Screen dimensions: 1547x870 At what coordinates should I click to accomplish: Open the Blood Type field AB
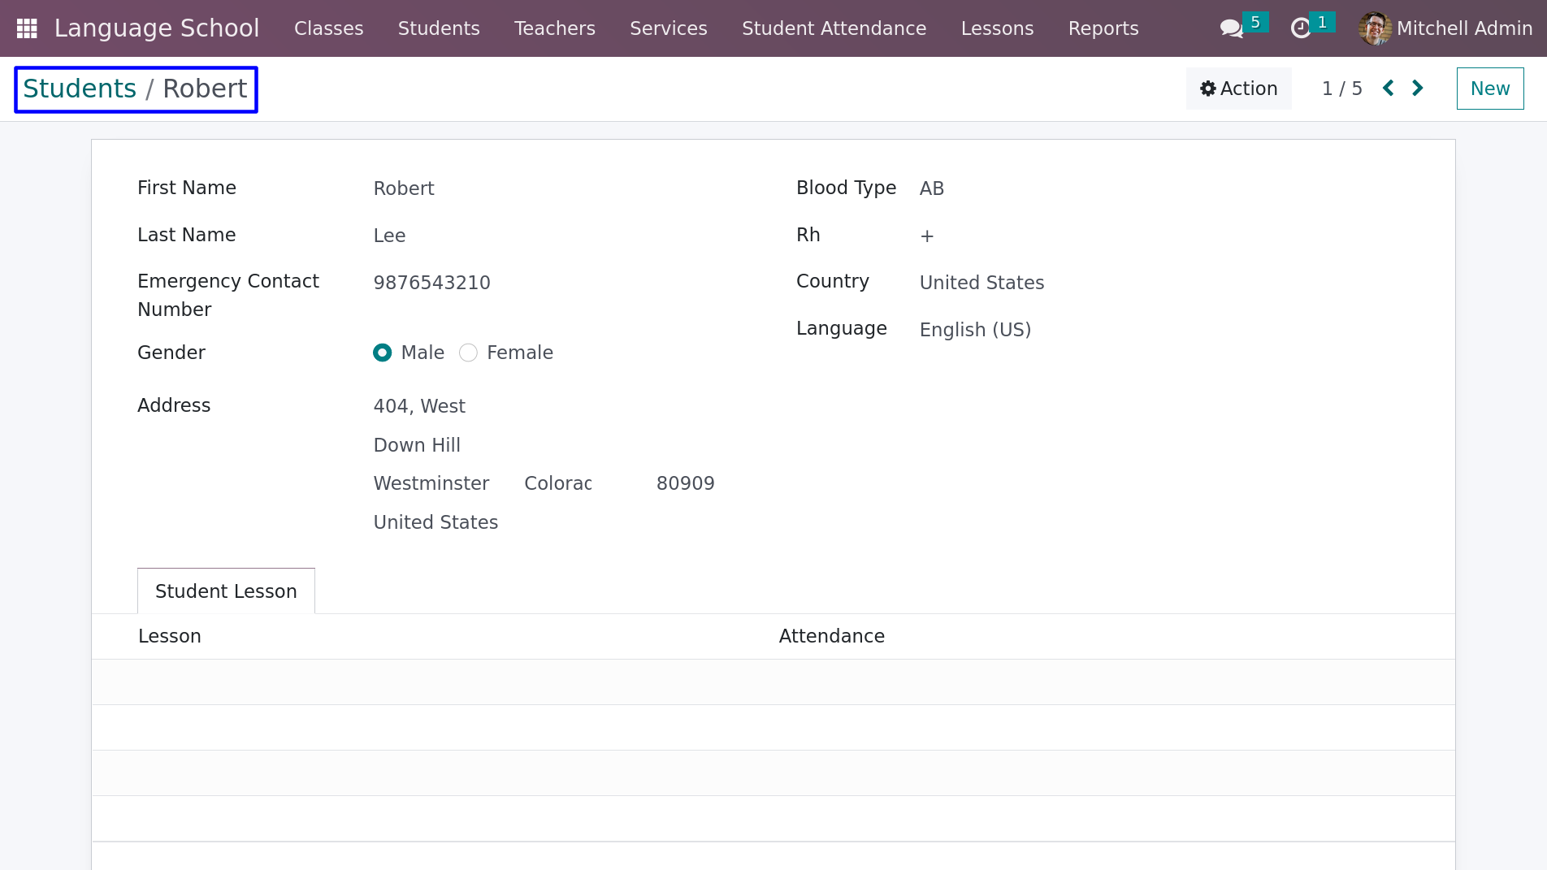[931, 188]
